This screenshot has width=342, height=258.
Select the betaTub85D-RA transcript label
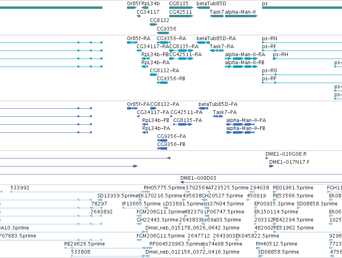click(x=216, y=39)
